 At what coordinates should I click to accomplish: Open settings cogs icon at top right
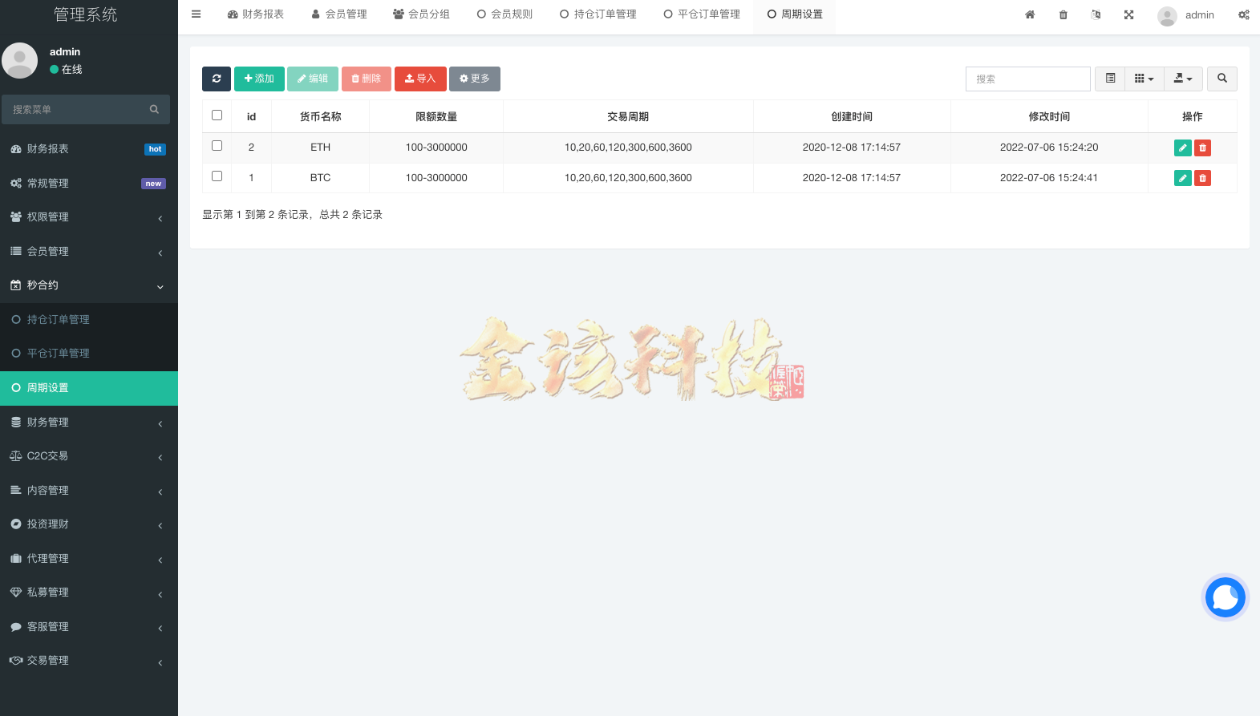point(1244,14)
